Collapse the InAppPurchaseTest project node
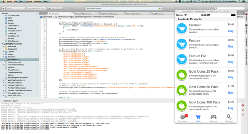The width and height of the screenshot is (248, 134). point(2,44)
